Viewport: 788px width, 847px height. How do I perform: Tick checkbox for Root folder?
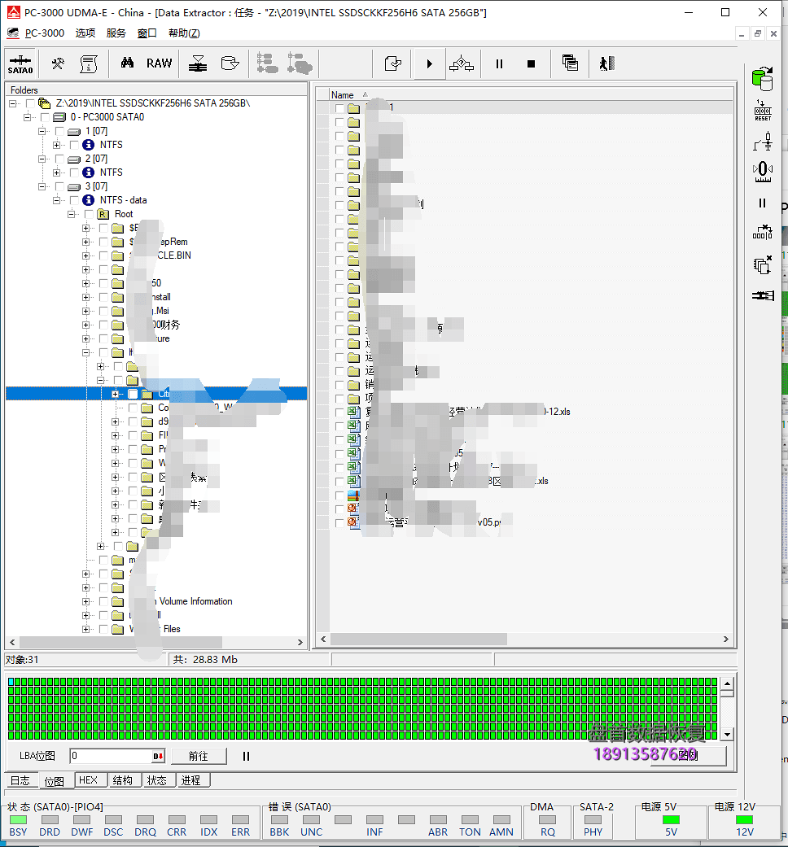tap(89, 215)
